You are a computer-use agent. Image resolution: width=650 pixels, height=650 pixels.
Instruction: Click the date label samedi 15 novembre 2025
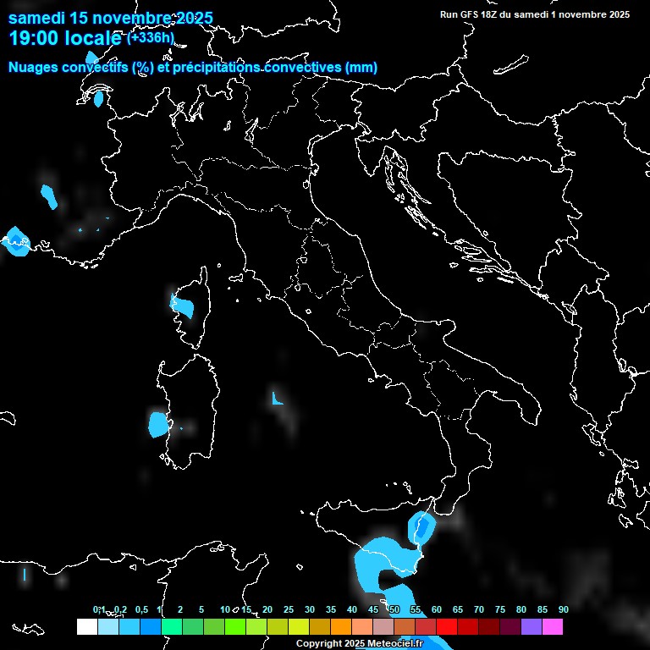click(x=111, y=18)
